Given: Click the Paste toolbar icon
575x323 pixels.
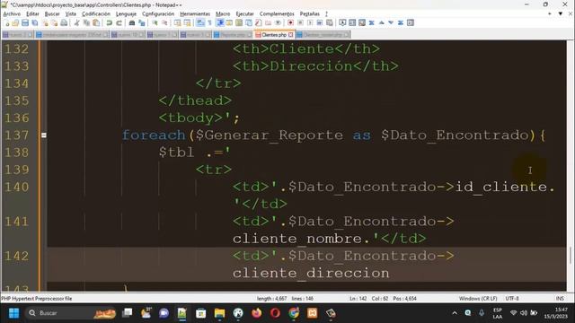Looking at the screenshot, I should click(96, 22).
